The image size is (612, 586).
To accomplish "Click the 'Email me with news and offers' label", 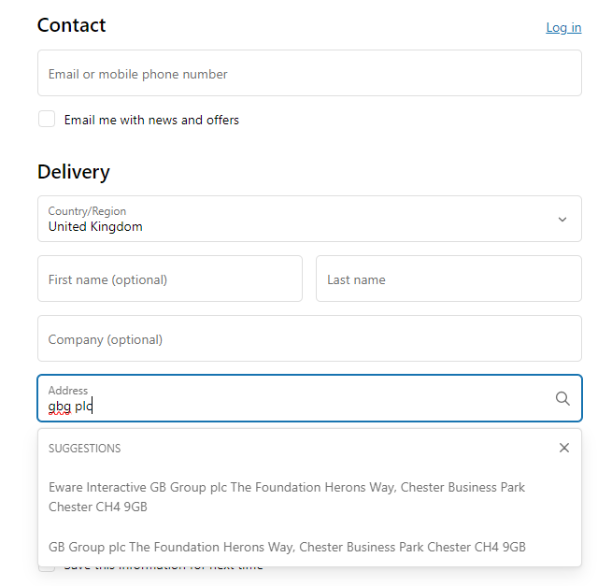I will coord(151,120).
